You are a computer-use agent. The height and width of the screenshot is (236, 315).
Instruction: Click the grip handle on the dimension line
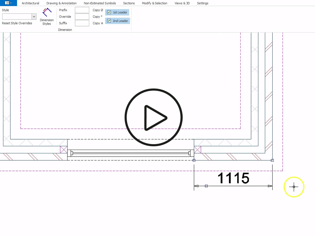(x=206, y=186)
